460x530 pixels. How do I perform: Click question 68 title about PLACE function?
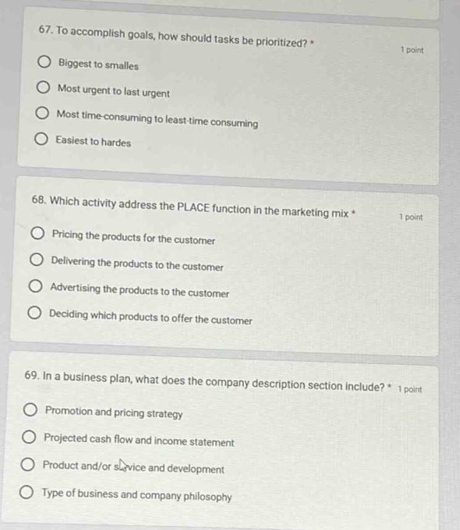[x=193, y=207]
